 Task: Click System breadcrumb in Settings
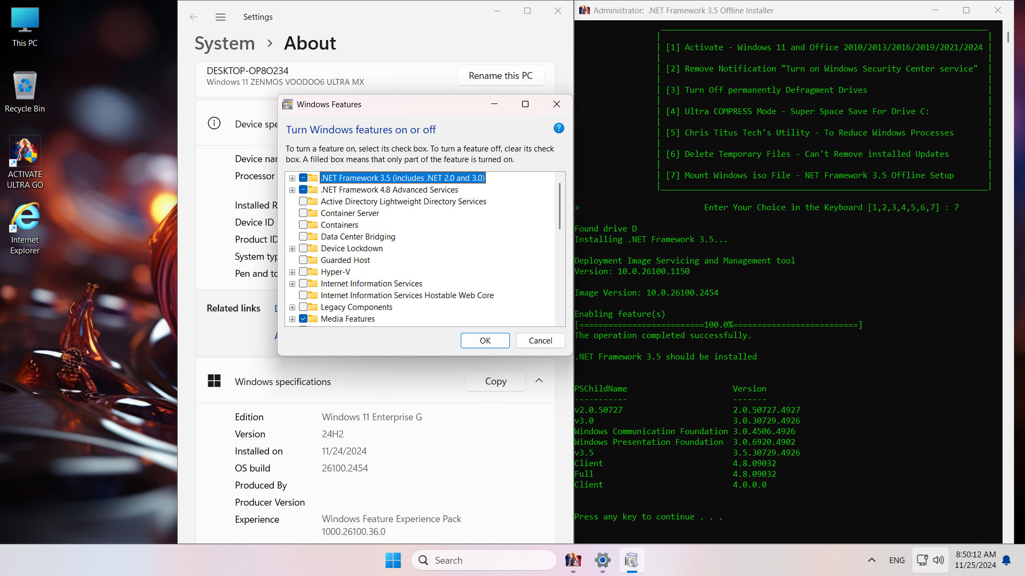[225, 43]
